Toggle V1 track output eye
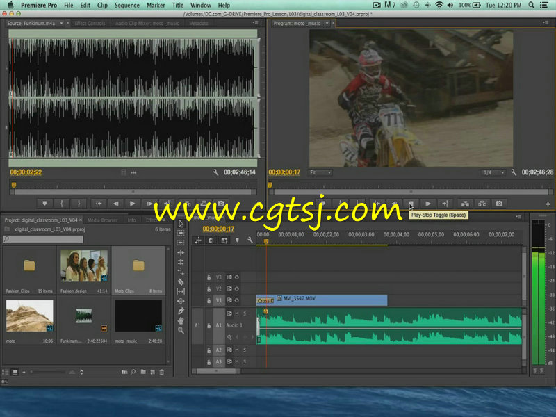The image size is (556, 417). (236, 300)
